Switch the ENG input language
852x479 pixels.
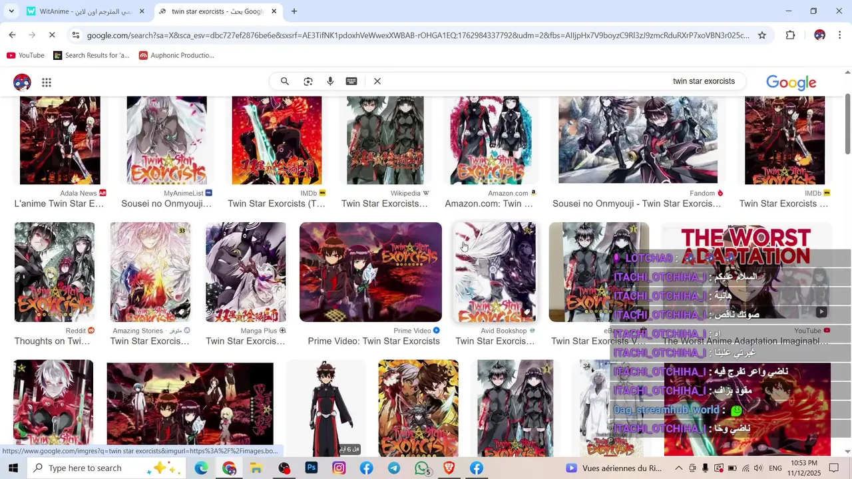(x=775, y=468)
